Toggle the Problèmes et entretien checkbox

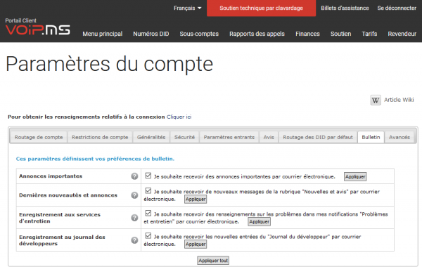pos(148,213)
